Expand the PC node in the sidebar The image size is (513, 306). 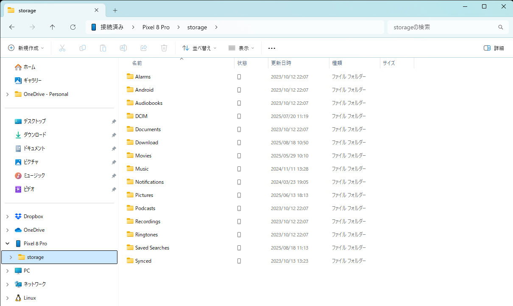(x=7, y=270)
